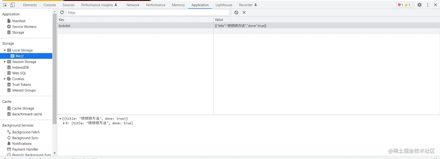The width and height of the screenshot is (440, 159).
Task: Select IndexedDB in the sidebar
Action: click(x=20, y=67)
